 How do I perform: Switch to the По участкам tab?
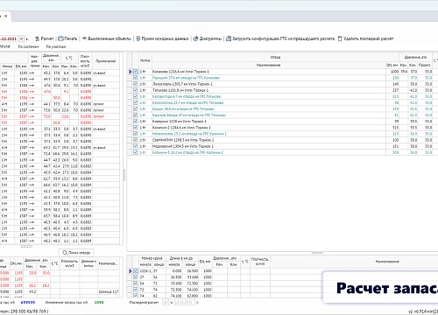pos(56,46)
